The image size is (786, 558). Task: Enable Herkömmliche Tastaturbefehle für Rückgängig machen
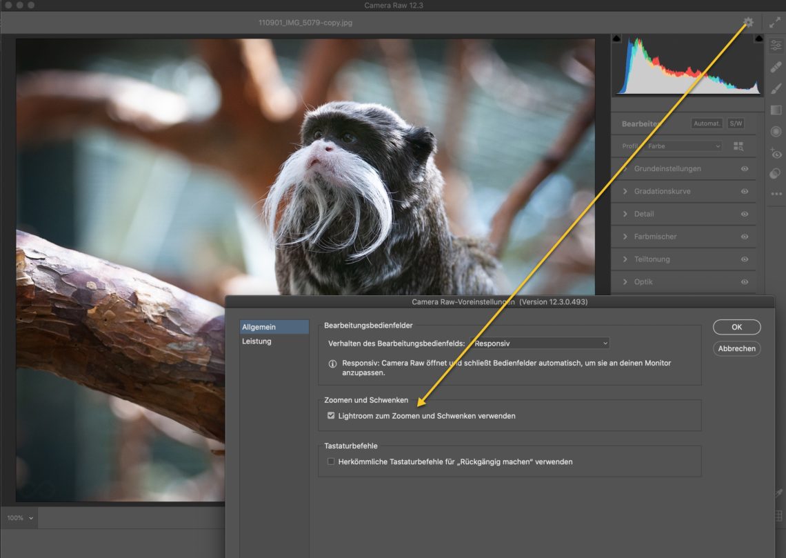(x=331, y=461)
